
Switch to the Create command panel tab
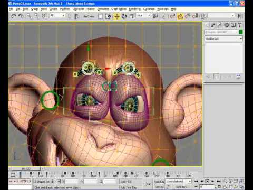207,25
